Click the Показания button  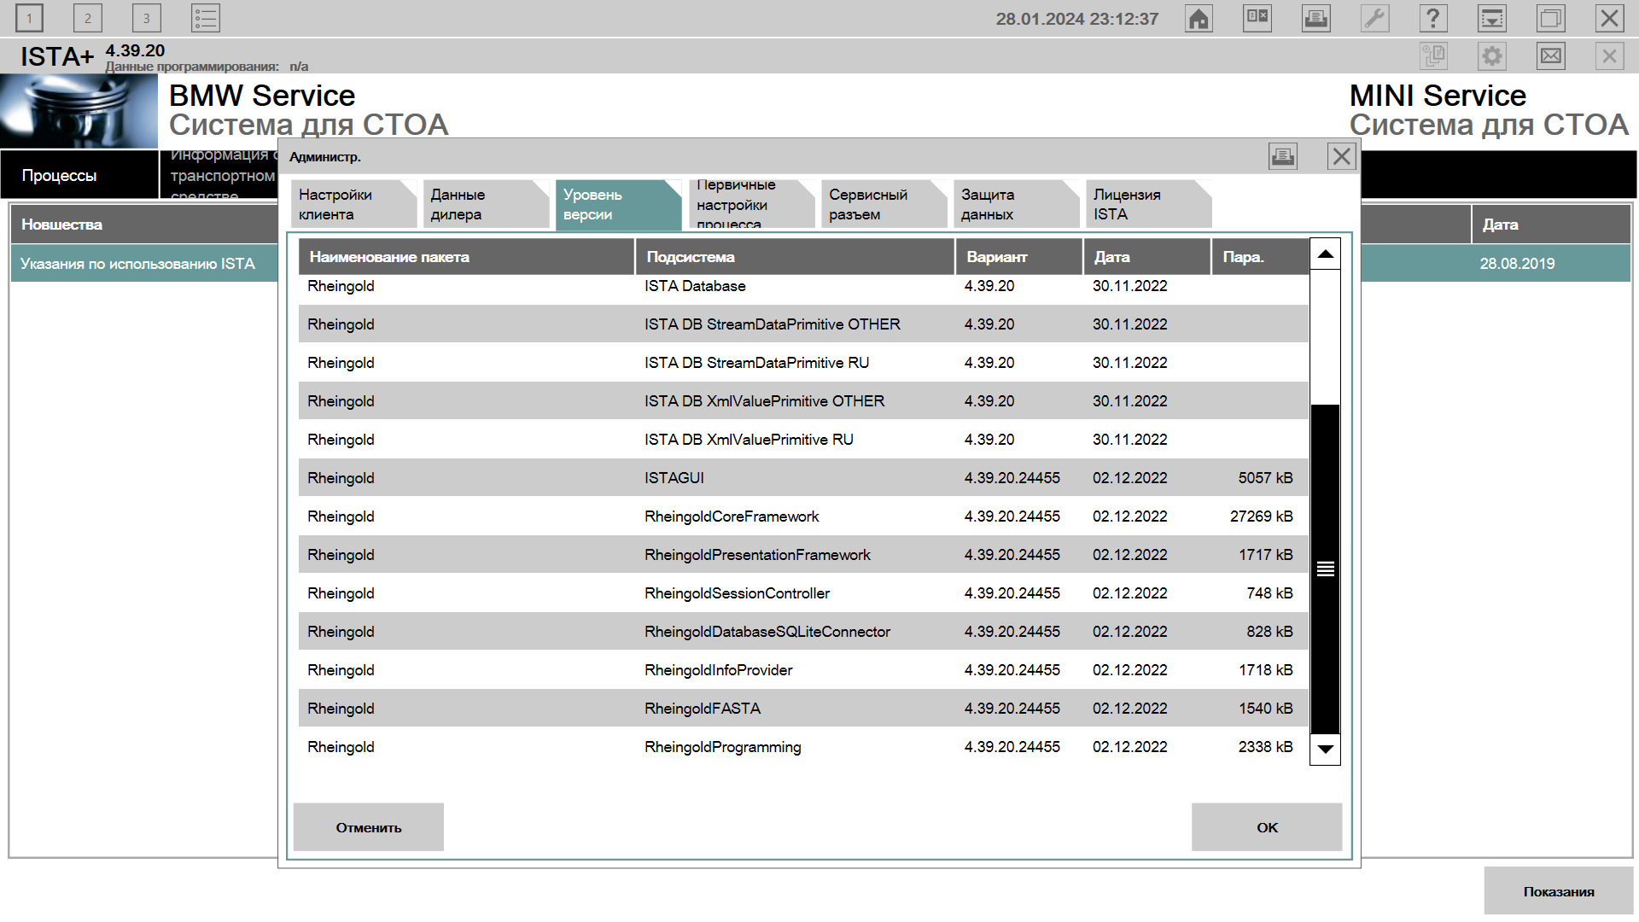(1559, 891)
